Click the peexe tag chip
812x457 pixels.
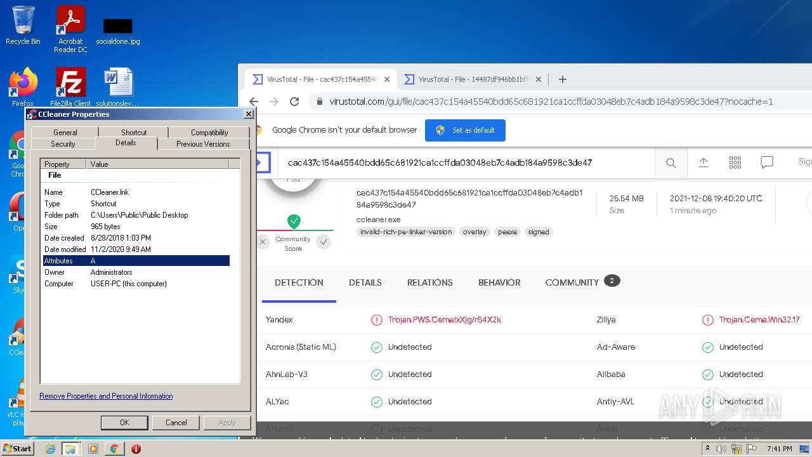(x=507, y=232)
